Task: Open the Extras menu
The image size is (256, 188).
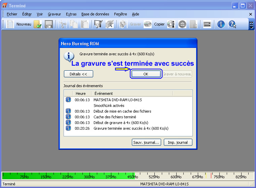Action: [71, 14]
